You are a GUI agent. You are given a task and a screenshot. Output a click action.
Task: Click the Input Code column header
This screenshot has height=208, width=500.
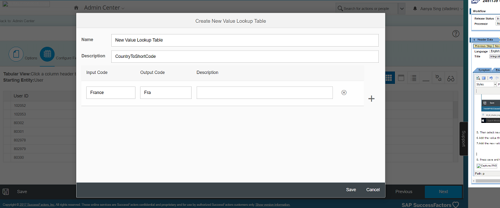[x=97, y=72]
